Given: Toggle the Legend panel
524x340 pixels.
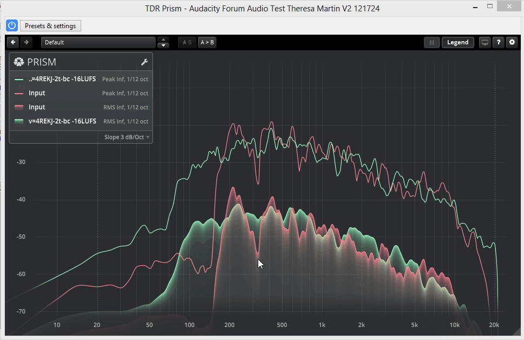Looking at the screenshot, I should tap(458, 42).
